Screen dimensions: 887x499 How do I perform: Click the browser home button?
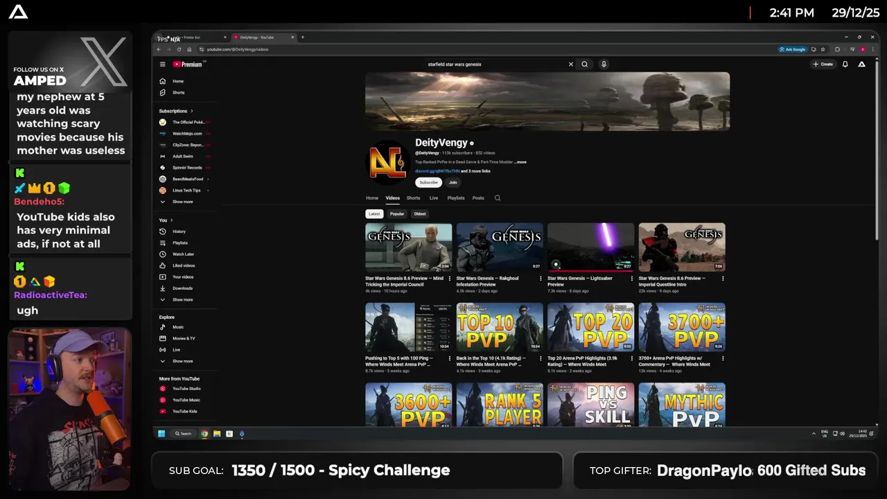click(x=190, y=49)
